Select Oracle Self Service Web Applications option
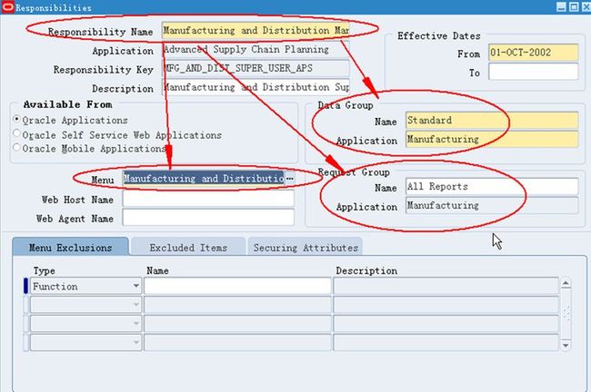Screen dimensions: 591x392 [16, 133]
